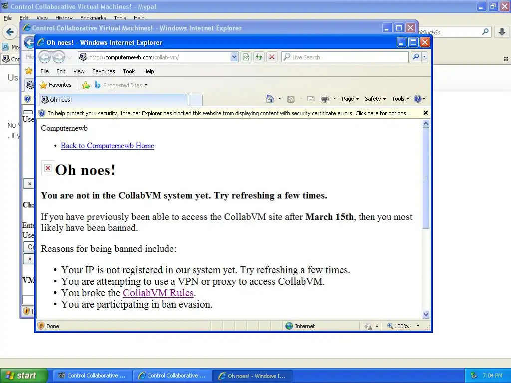Open the File menu in front IE window
Screen dimensions: 511x383
44,71
